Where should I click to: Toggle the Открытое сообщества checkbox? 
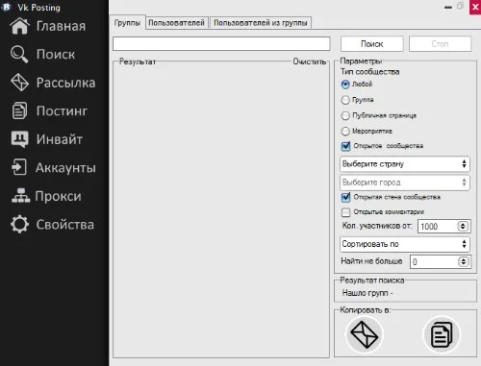346,146
